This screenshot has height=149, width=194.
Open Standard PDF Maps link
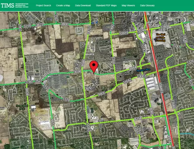(x=106, y=6)
